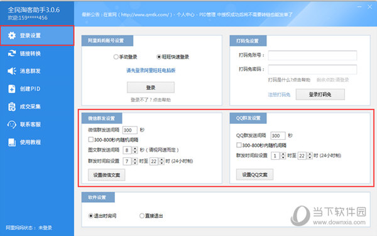Click the 设置微信文案 button
377x236 pixels.
click(107, 175)
